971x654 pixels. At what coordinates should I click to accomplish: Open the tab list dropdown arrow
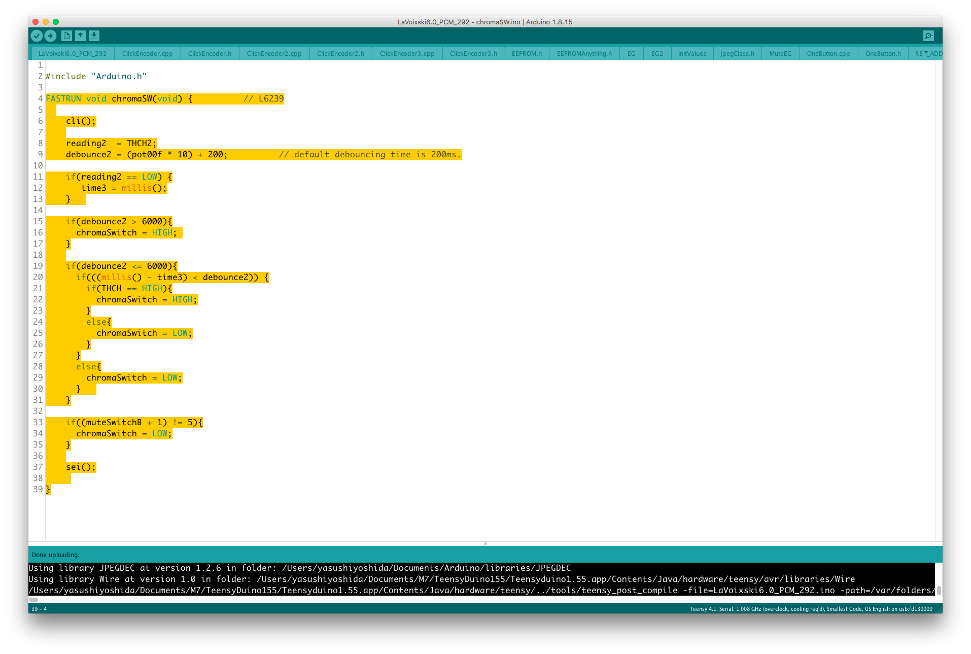tap(926, 53)
